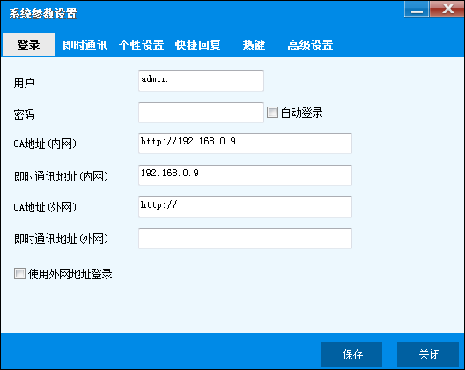
Task: Switch to the 高级设置 tab
Action: click(x=310, y=45)
